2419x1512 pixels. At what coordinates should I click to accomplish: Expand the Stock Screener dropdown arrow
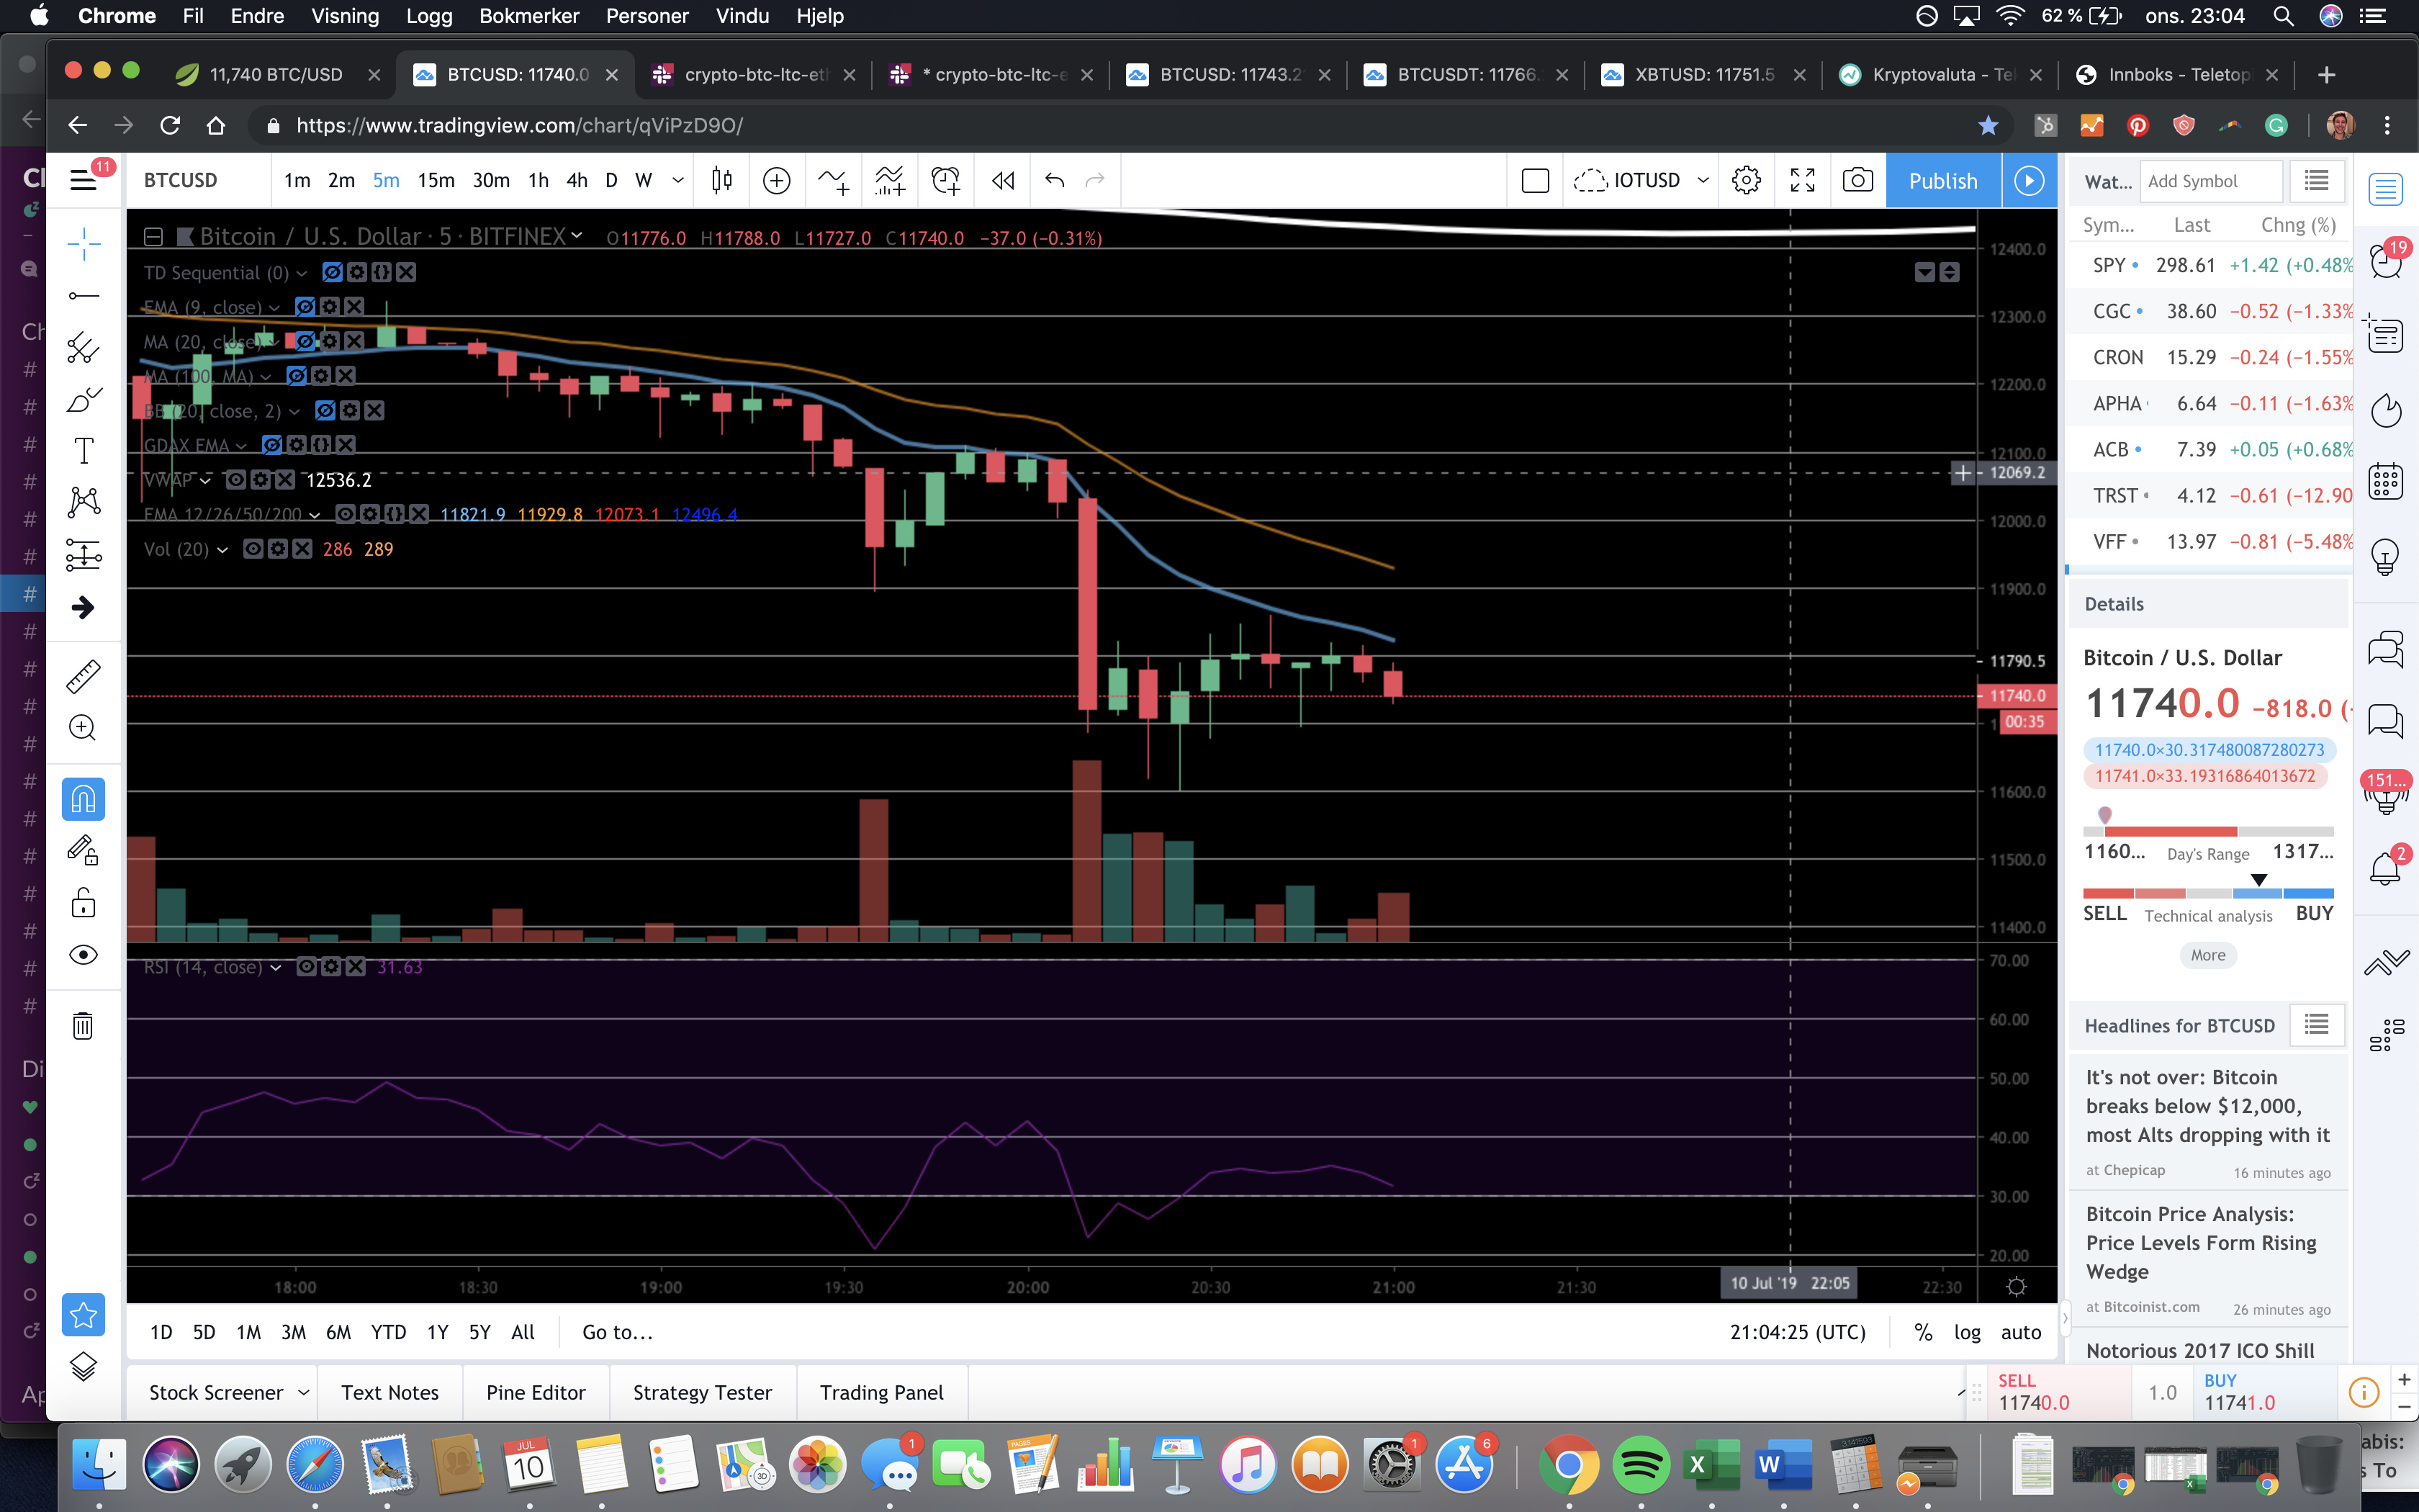[x=303, y=1392]
